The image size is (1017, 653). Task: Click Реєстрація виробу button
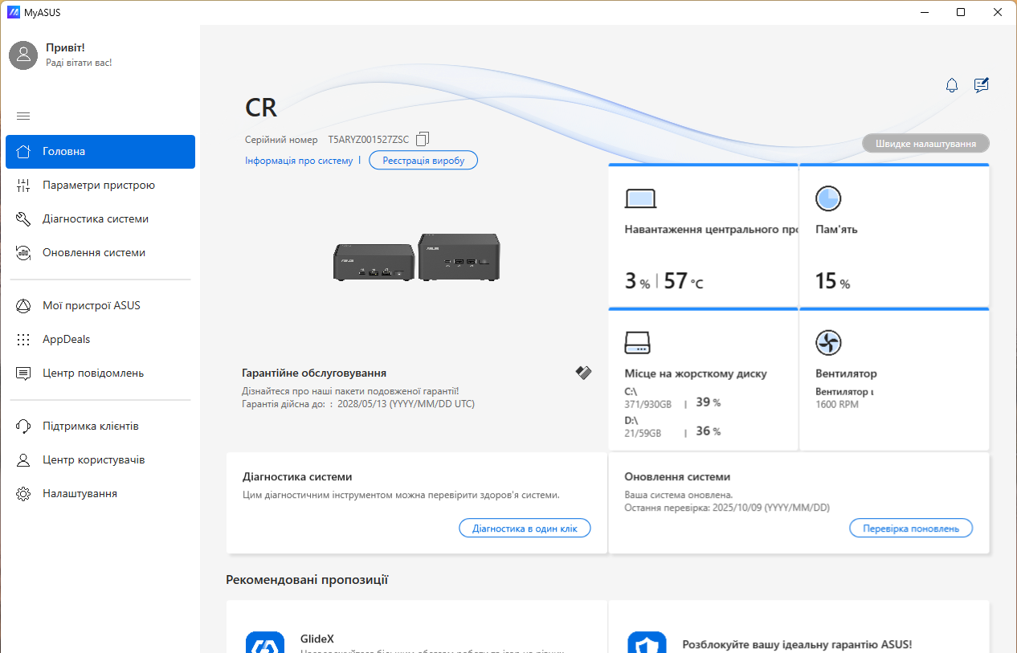point(423,161)
